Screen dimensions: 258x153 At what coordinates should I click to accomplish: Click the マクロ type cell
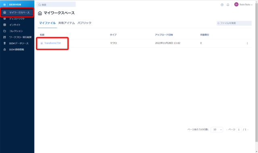pyautogui.click(x=113, y=43)
